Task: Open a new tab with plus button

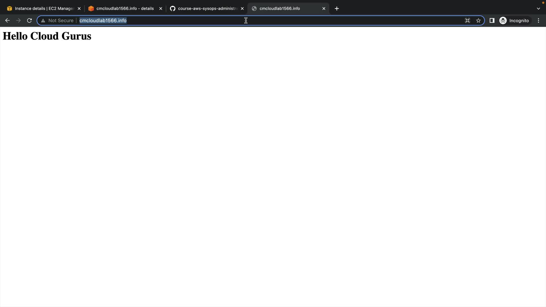Action: [337, 9]
